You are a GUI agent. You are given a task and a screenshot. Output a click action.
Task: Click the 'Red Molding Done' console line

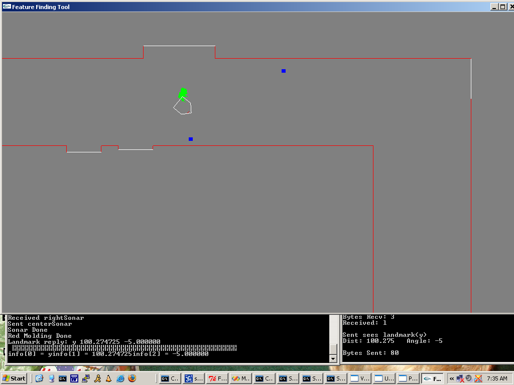[40, 335]
